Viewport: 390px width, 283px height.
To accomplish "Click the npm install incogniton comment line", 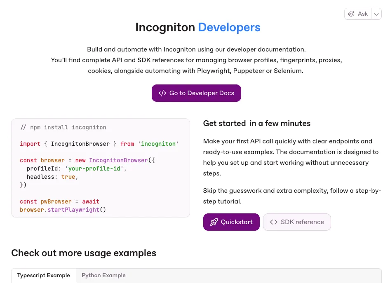I will (x=63, y=127).
